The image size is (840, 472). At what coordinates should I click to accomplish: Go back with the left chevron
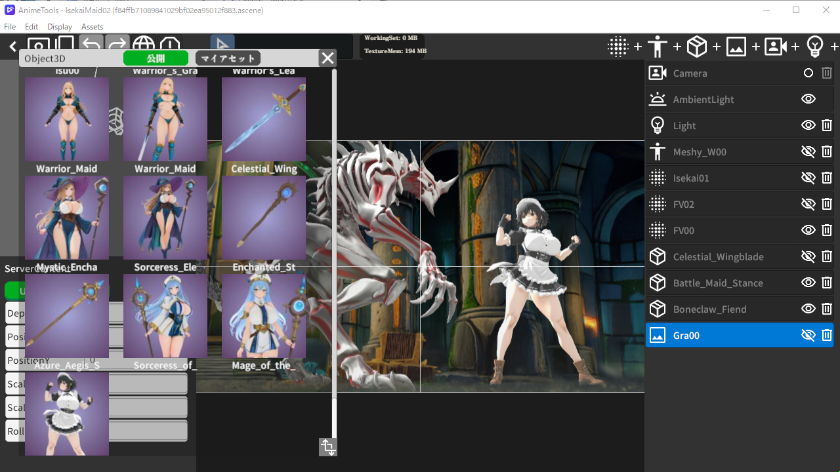click(x=13, y=47)
